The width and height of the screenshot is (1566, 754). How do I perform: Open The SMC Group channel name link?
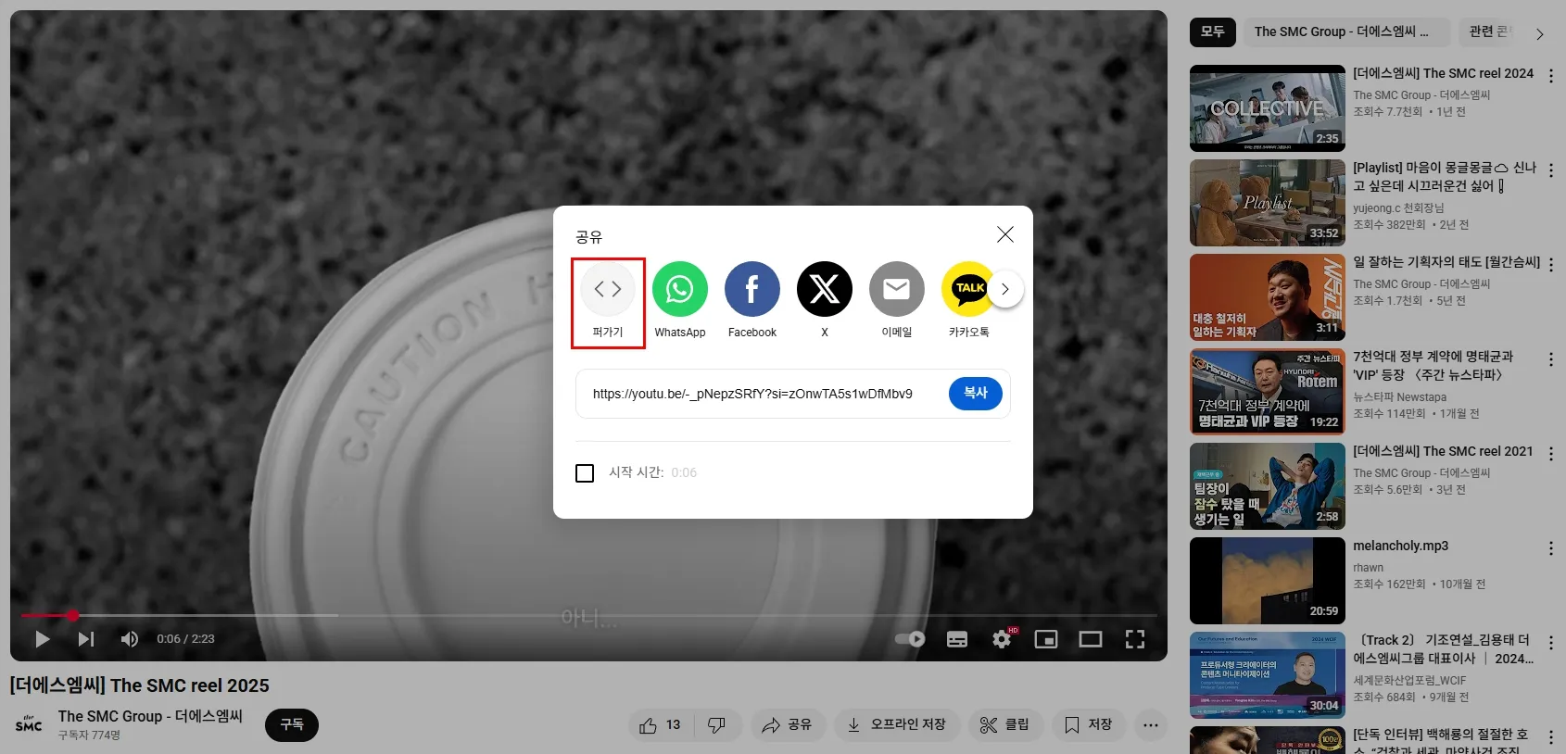click(x=150, y=717)
